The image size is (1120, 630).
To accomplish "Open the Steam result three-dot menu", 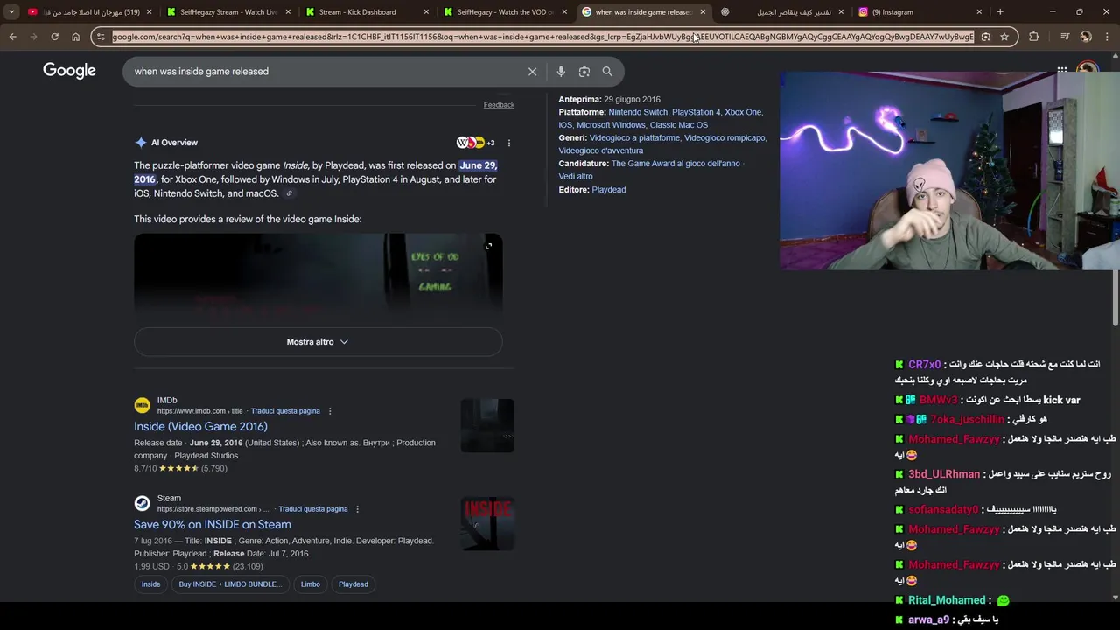I will pyautogui.click(x=357, y=509).
